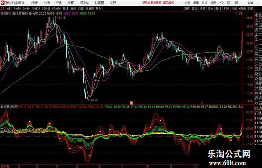Click the 股票指标网 indicator name
Viewport: 262px width, 168px height.
[11, 107]
